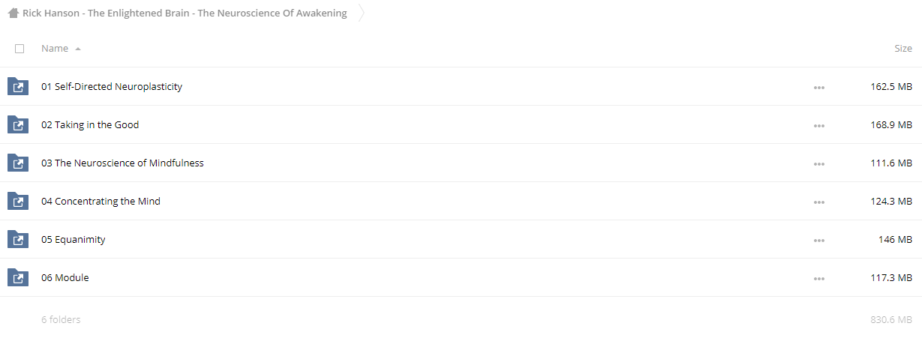Open the 04 Concentrating the Mind folder name
This screenshot has width=922, height=359.
(x=101, y=201)
